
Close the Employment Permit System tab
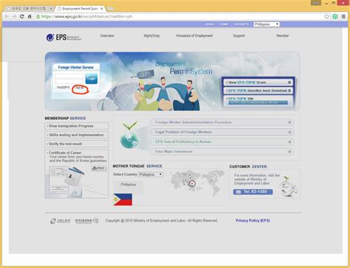pyautogui.click(x=102, y=9)
